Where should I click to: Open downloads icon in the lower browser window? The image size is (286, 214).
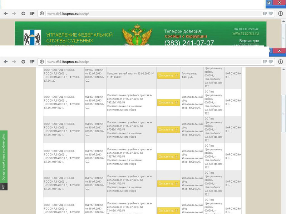(280, 61)
